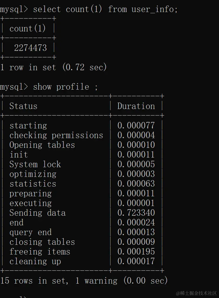Image resolution: width=219 pixels, height=298 pixels.
Task: Select the 'optimizing' status row
Action: pos(82,174)
